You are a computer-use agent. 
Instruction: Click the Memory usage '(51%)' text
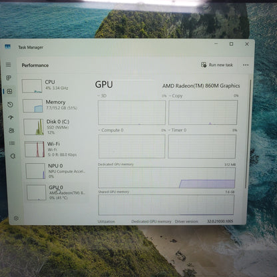pyautogui.click(x=72, y=108)
